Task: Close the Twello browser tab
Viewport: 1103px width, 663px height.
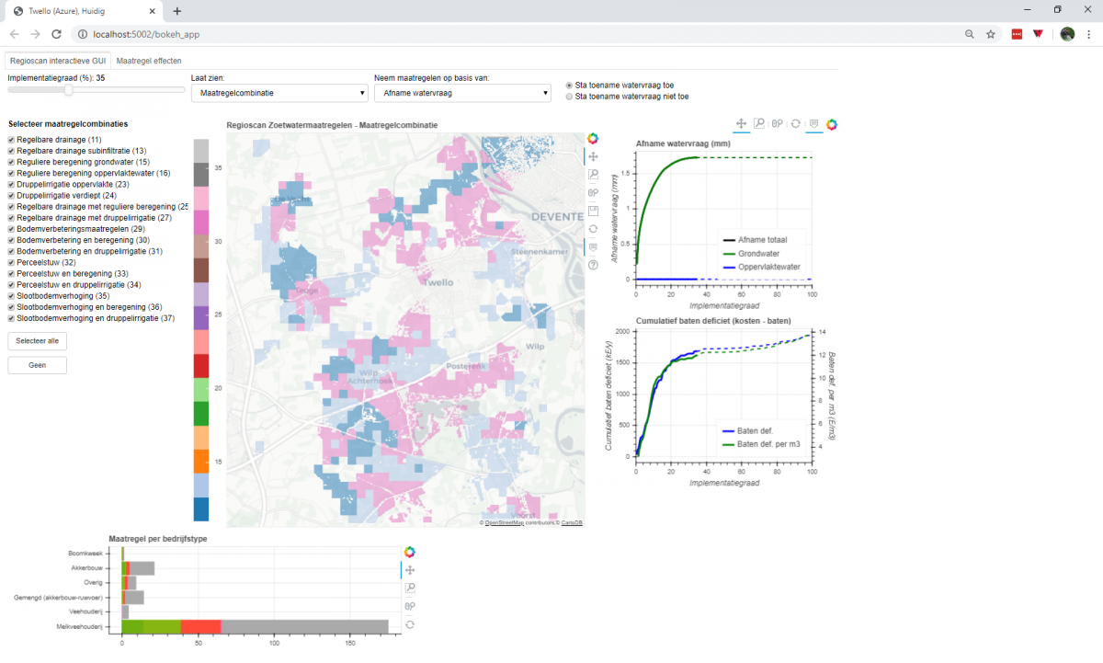Action: coord(152,10)
